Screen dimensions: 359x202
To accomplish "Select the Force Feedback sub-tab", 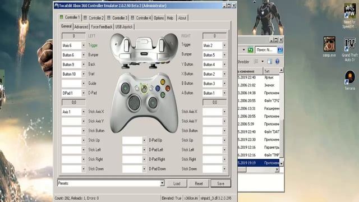I will coord(102,27).
